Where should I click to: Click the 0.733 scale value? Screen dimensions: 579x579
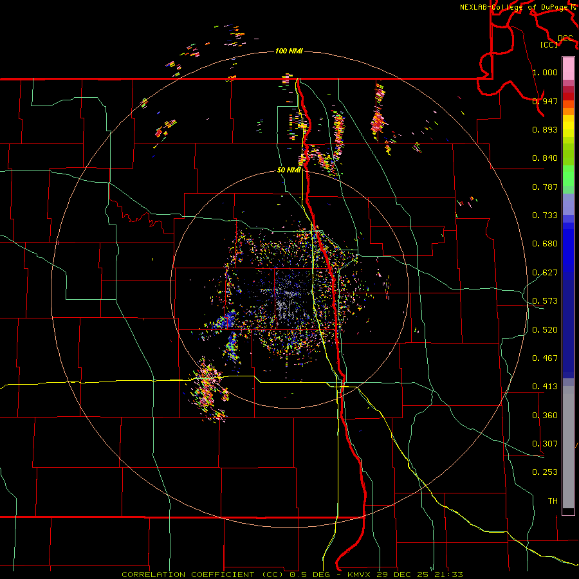tap(545, 216)
